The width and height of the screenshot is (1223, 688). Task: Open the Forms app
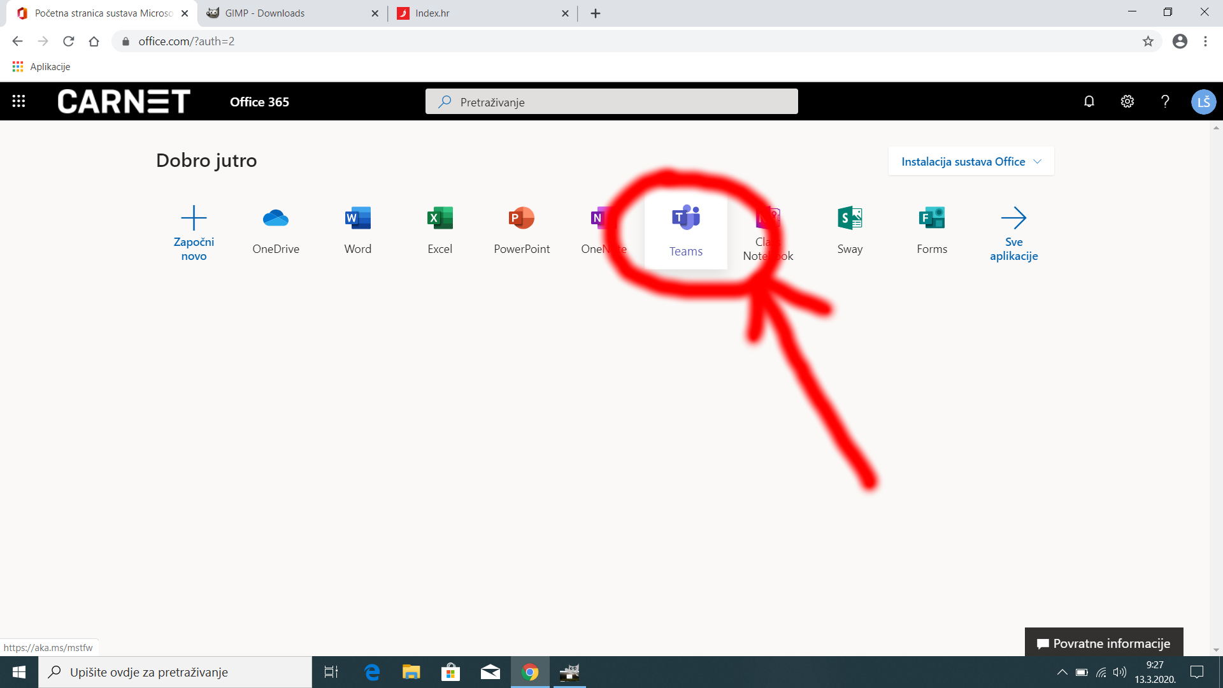pyautogui.click(x=932, y=231)
